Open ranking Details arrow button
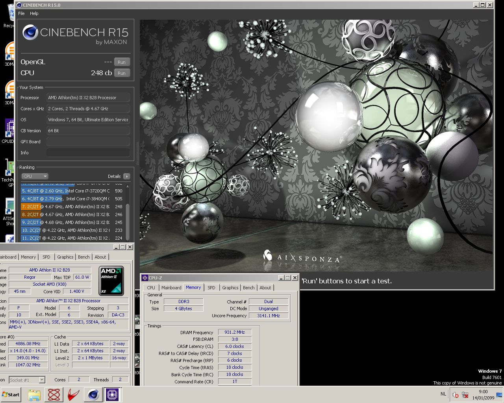The height and width of the screenshot is (403, 504). 126,176
